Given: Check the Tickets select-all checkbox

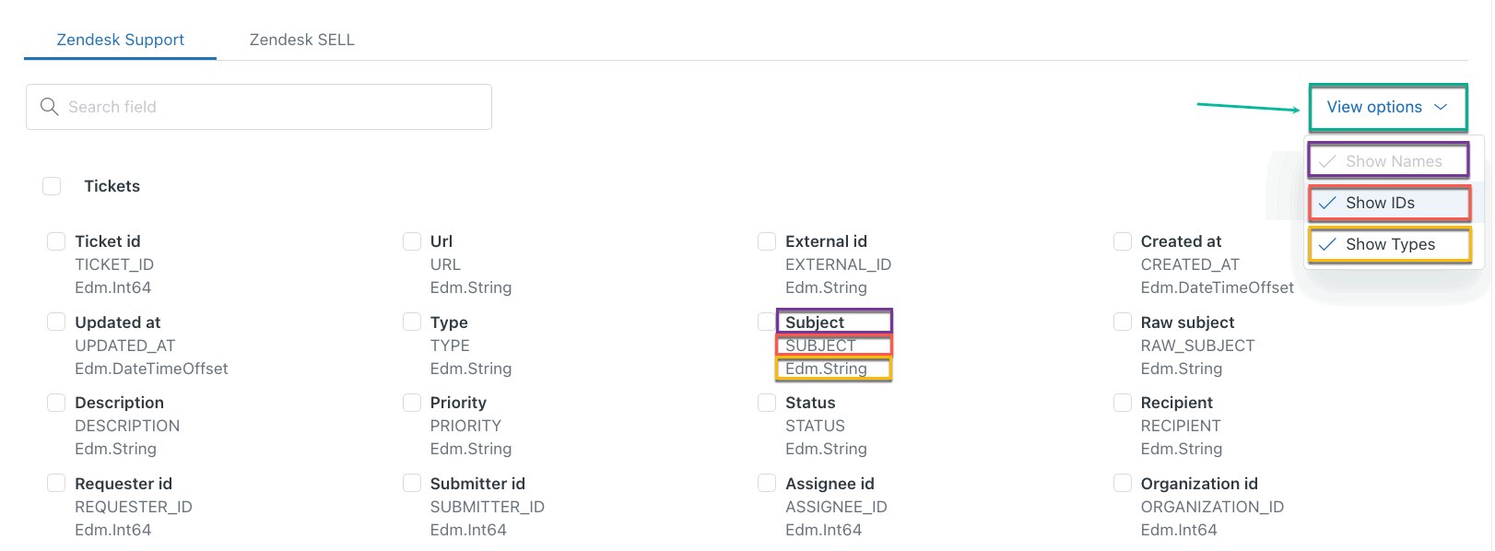Looking at the screenshot, I should click(53, 186).
